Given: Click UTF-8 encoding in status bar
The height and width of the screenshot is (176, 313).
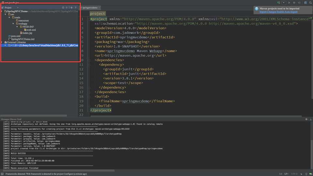Looking at the screenshot, I should pos(294,174).
